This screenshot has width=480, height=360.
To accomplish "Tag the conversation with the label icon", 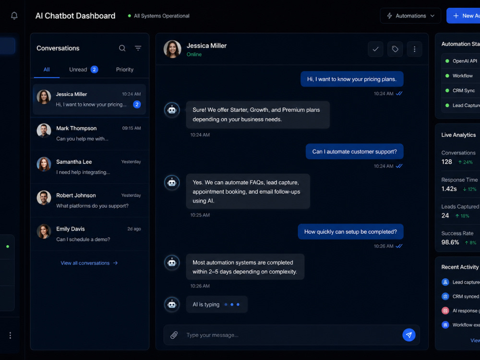I will [x=395, y=49].
